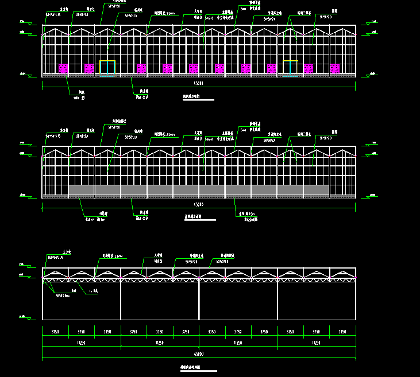Click the rightmost magenta panel in top elevation
This screenshot has height=377, width=420.
[335, 69]
